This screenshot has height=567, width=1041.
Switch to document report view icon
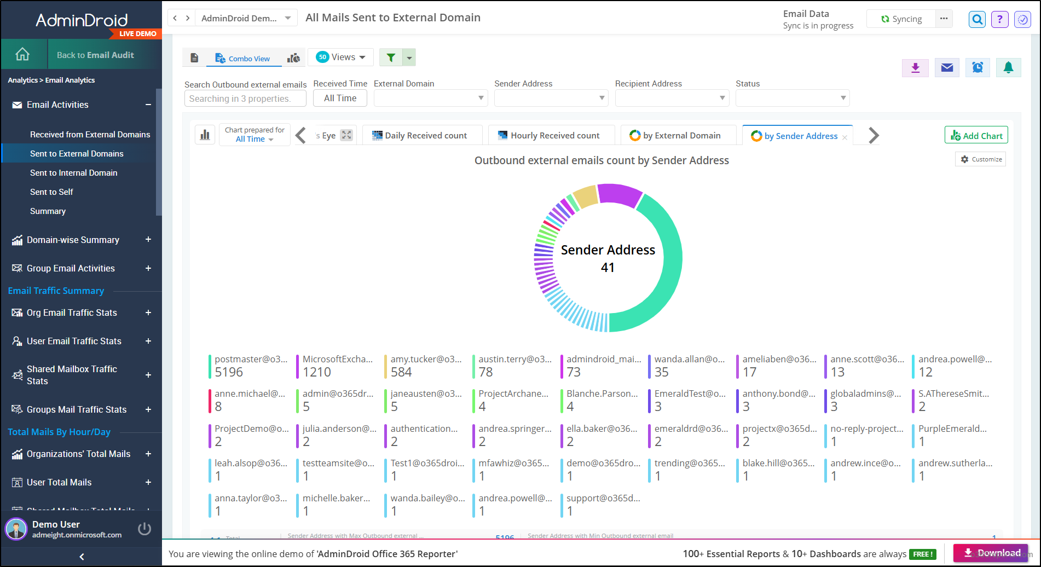point(194,58)
